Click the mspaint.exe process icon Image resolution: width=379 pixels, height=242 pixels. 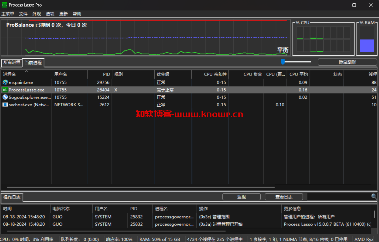point(5,82)
